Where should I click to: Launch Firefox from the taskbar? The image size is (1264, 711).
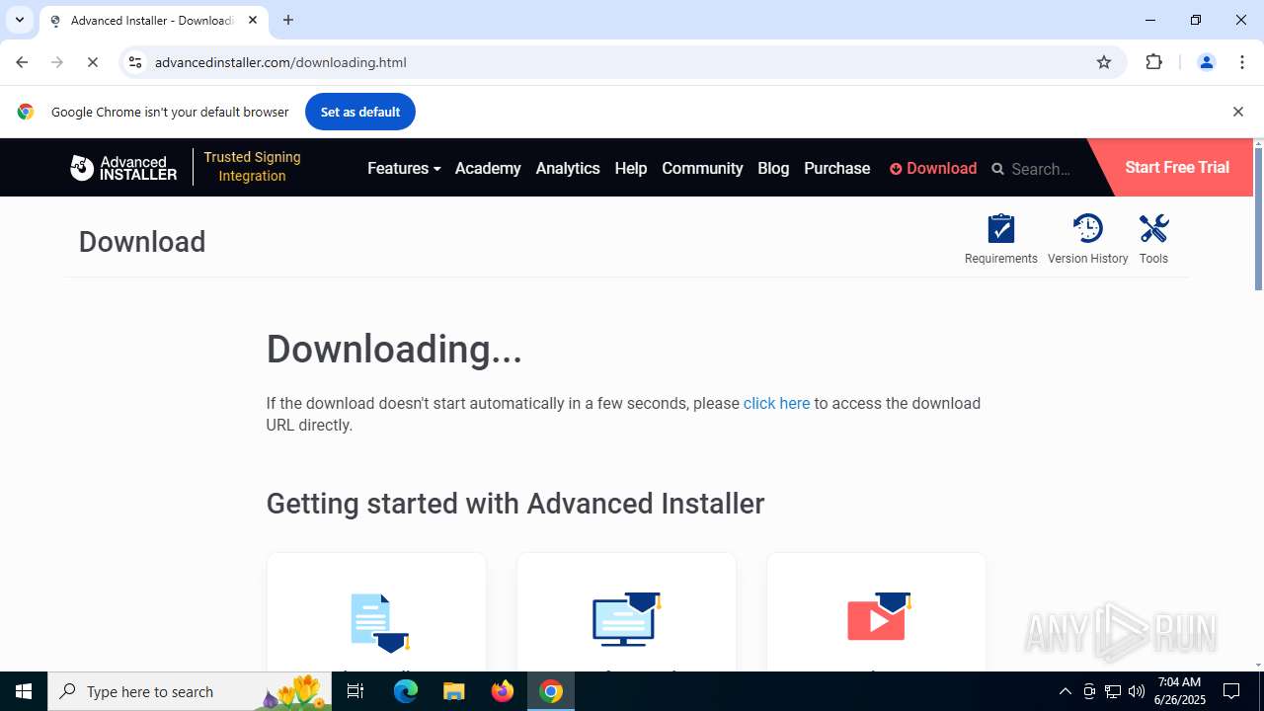click(503, 691)
